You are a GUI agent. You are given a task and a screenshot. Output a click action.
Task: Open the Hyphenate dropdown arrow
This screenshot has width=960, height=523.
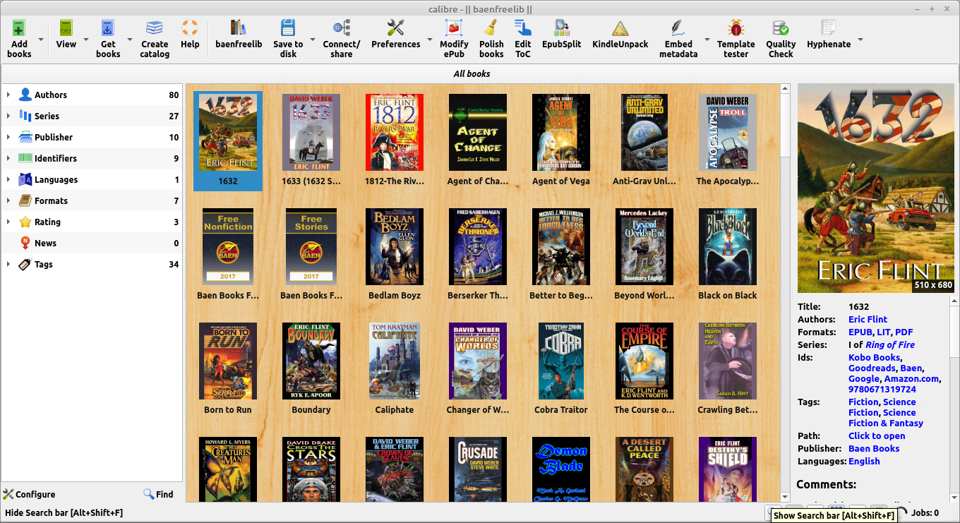860,39
